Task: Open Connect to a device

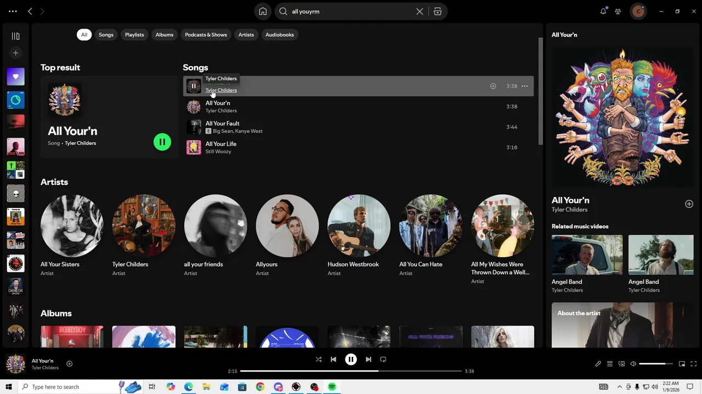Action: pos(621,364)
